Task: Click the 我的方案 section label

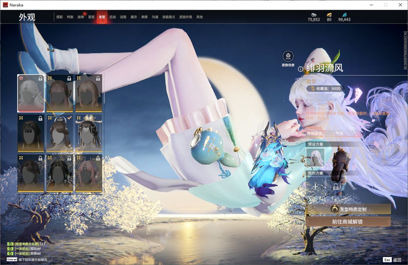Action: (315, 173)
